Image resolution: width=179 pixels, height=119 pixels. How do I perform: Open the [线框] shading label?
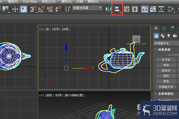66,29
